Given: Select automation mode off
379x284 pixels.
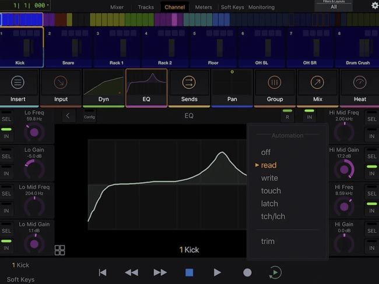Looking at the screenshot, I should [x=266, y=152].
